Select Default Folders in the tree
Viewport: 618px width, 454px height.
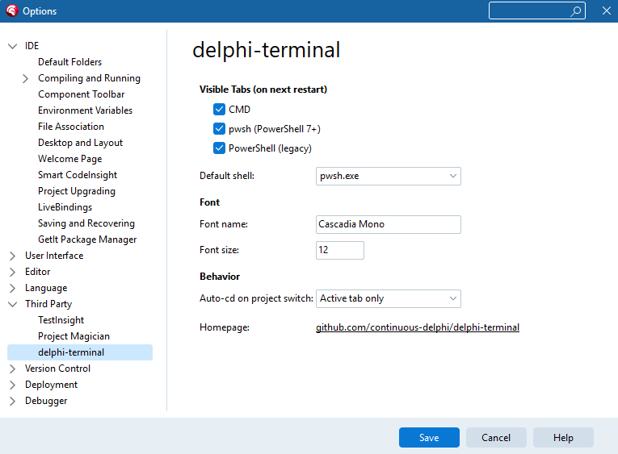69,62
